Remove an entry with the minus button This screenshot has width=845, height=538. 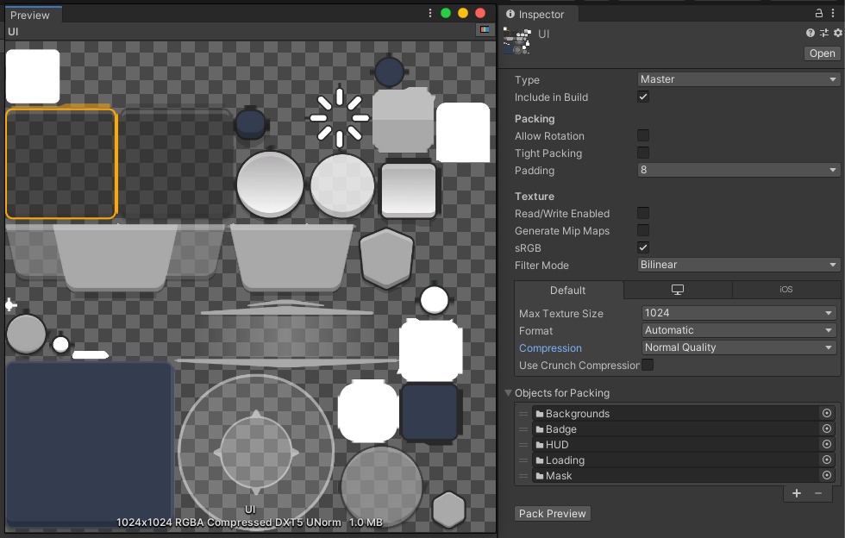(818, 493)
